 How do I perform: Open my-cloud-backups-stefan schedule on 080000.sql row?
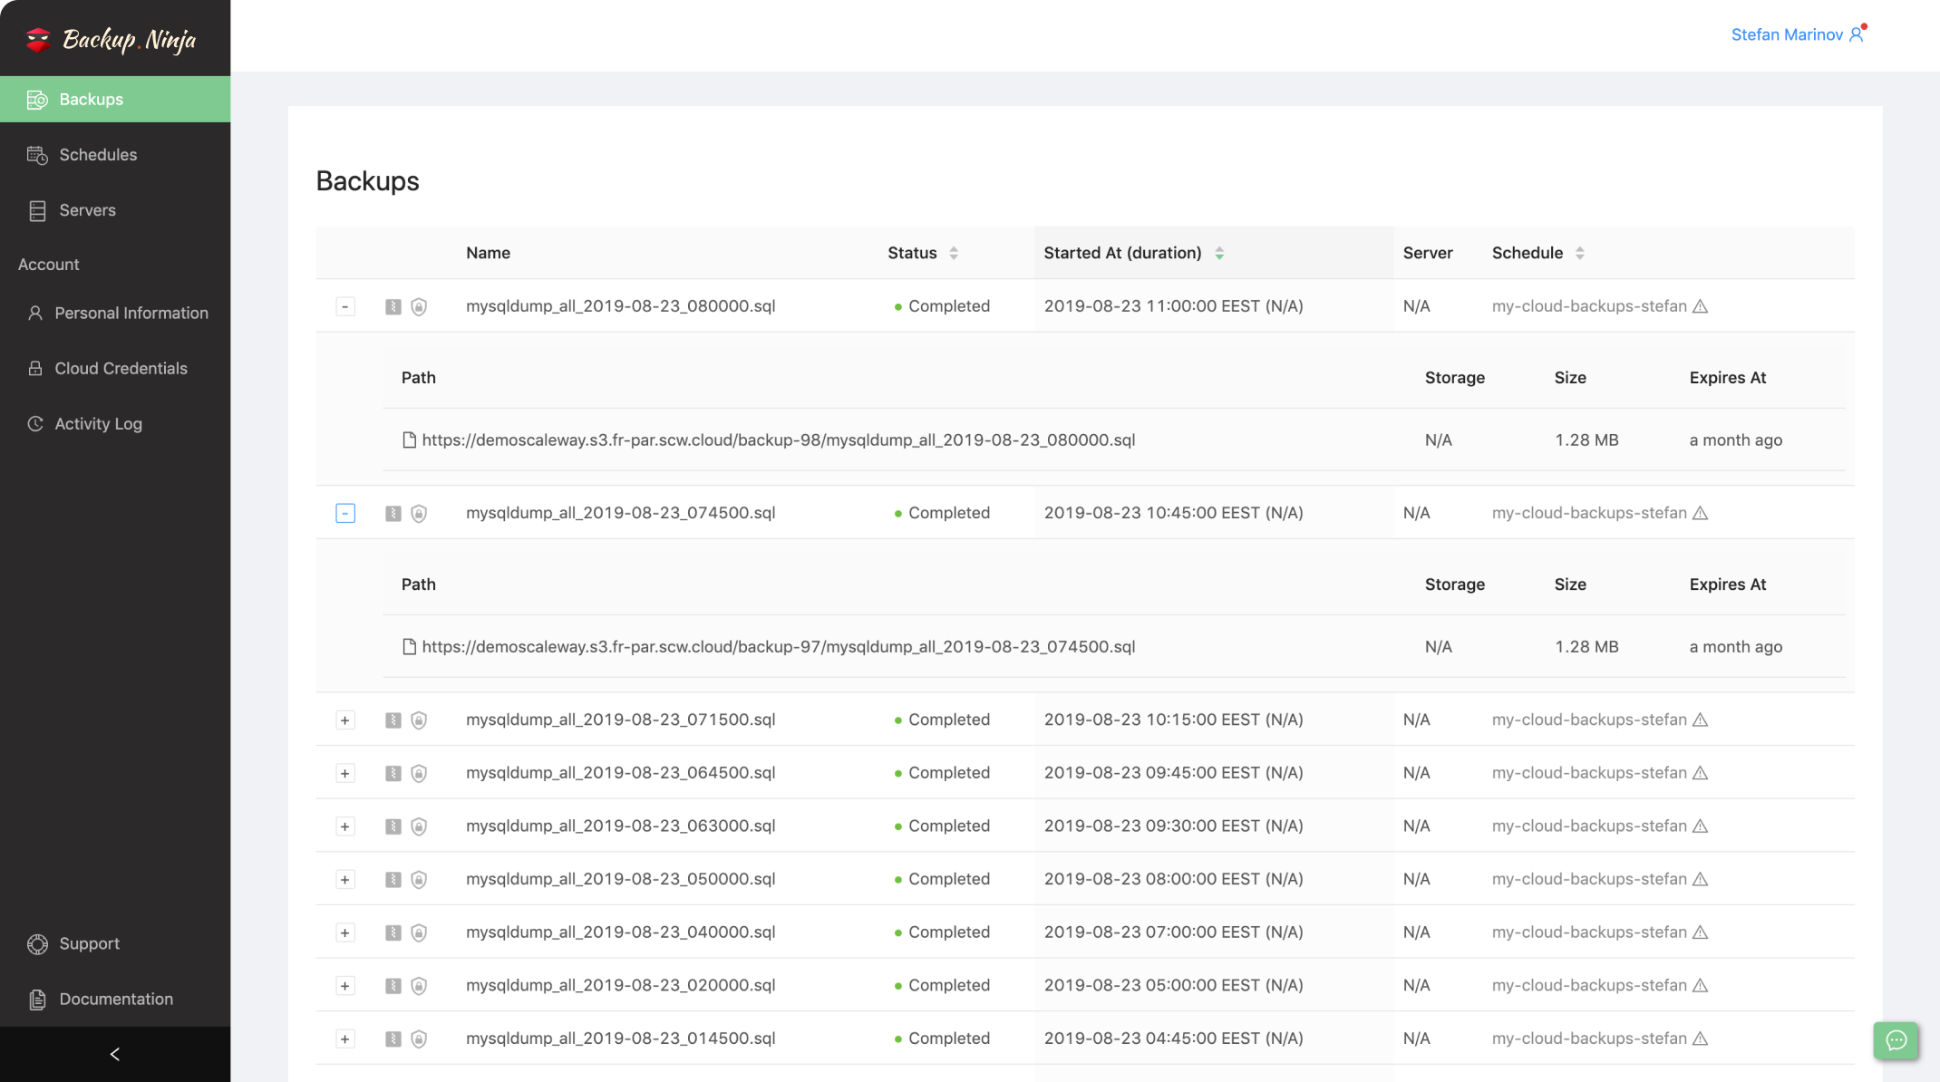pyautogui.click(x=1589, y=306)
